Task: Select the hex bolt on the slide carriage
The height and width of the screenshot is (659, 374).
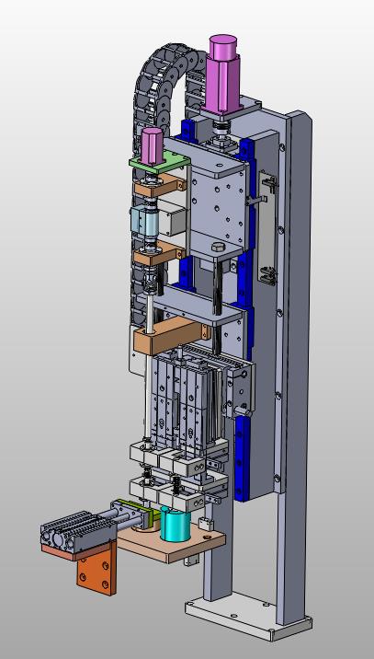Action: pyautogui.click(x=219, y=247)
